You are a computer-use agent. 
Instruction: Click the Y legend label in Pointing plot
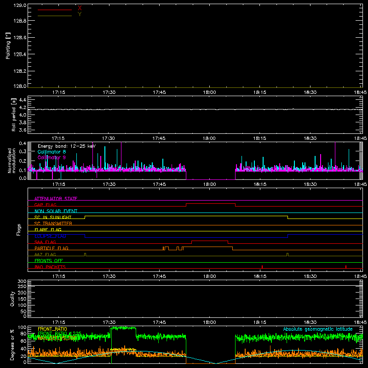pyautogui.click(x=80, y=14)
